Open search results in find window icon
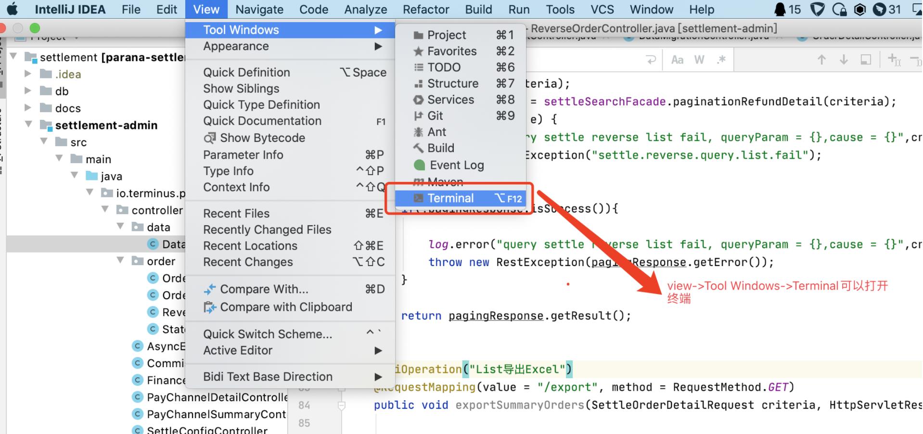 (x=866, y=60)
